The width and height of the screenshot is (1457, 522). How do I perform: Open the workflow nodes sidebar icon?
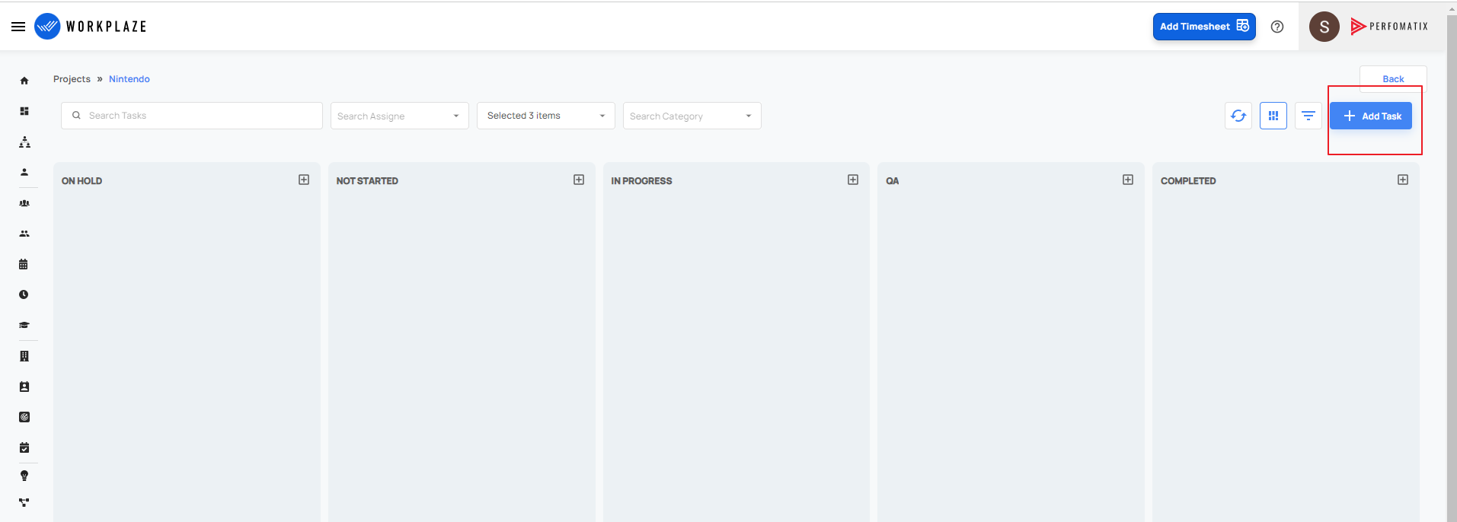[24, 502]
